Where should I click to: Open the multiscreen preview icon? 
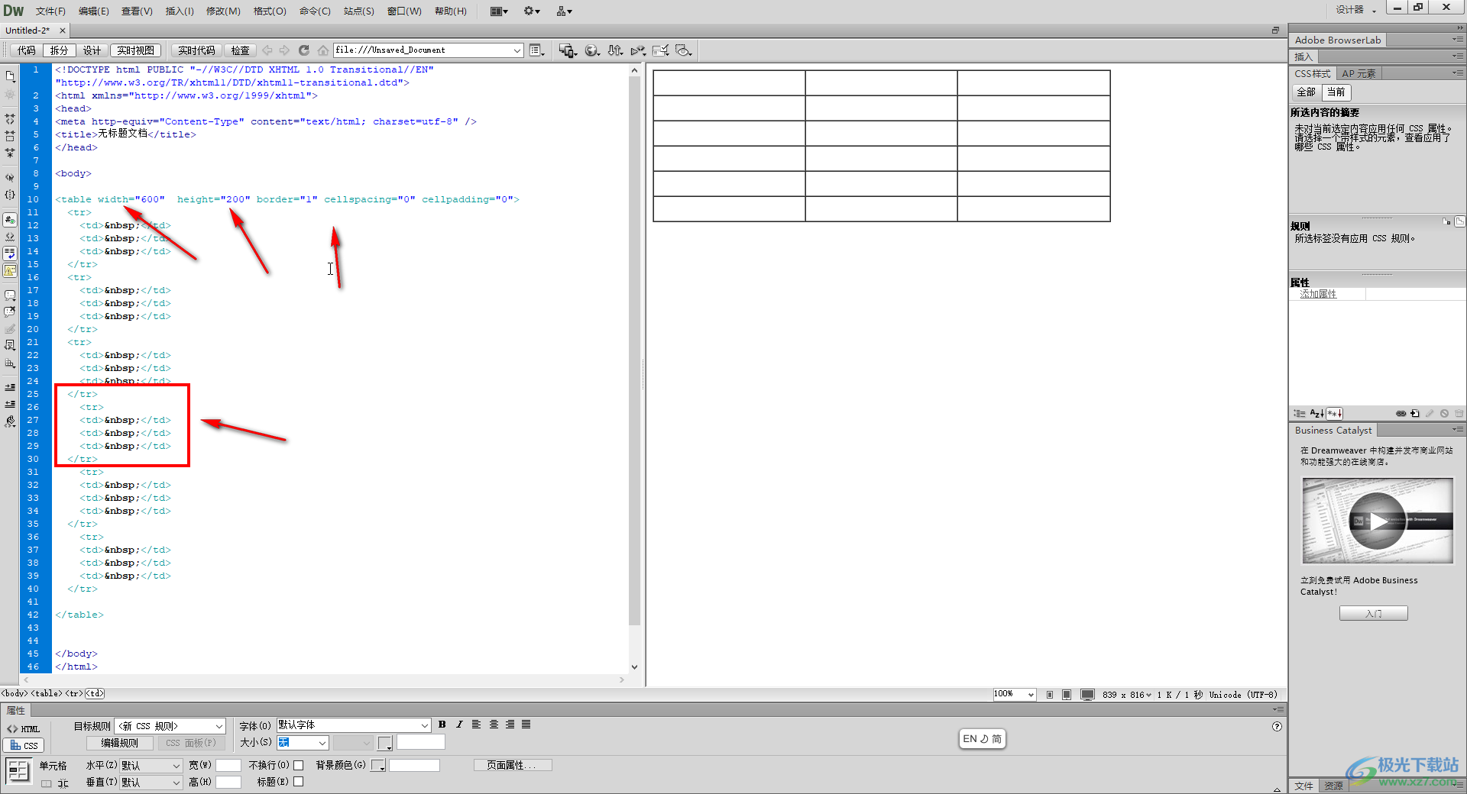[567, 50]
